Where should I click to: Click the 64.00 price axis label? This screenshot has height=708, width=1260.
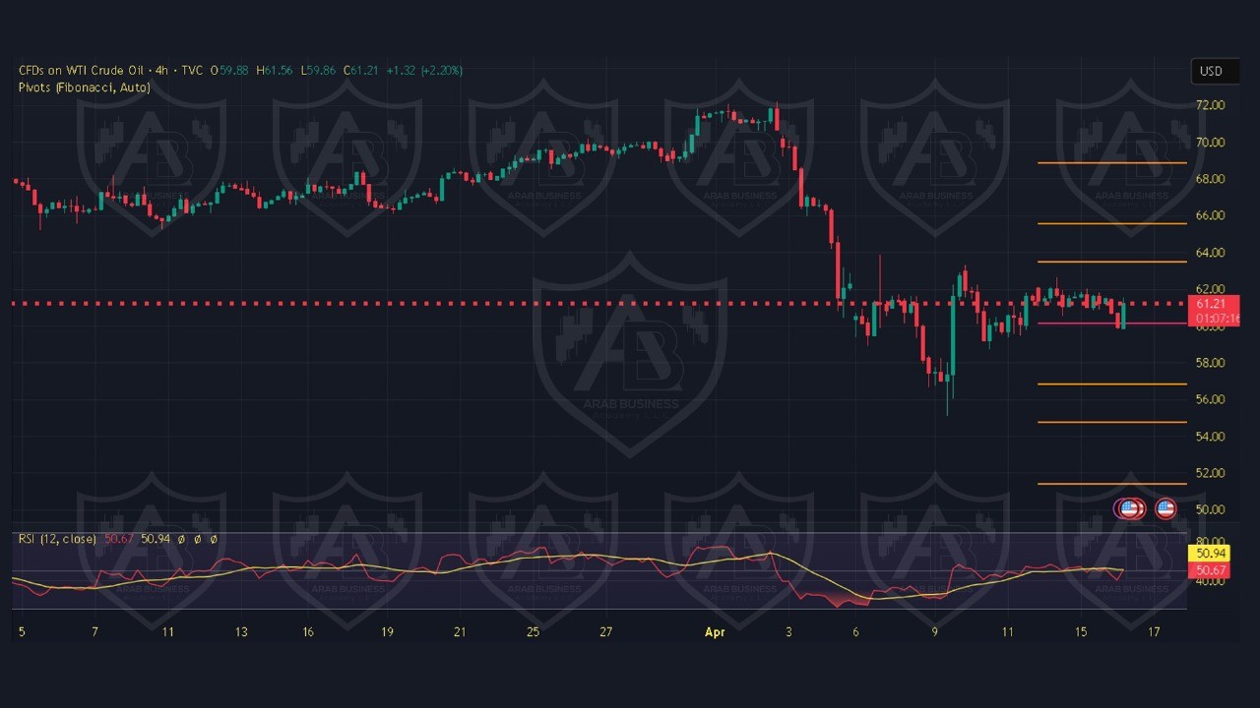pyautogui.click(x=1211, y=253)
